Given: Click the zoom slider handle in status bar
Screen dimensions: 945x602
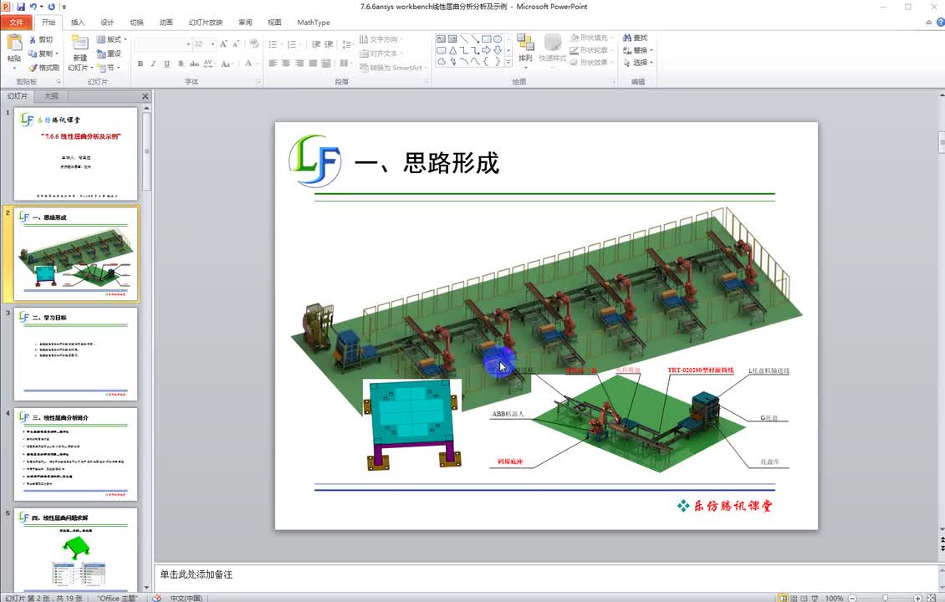Looking at the screenshot, I should 885,598.
